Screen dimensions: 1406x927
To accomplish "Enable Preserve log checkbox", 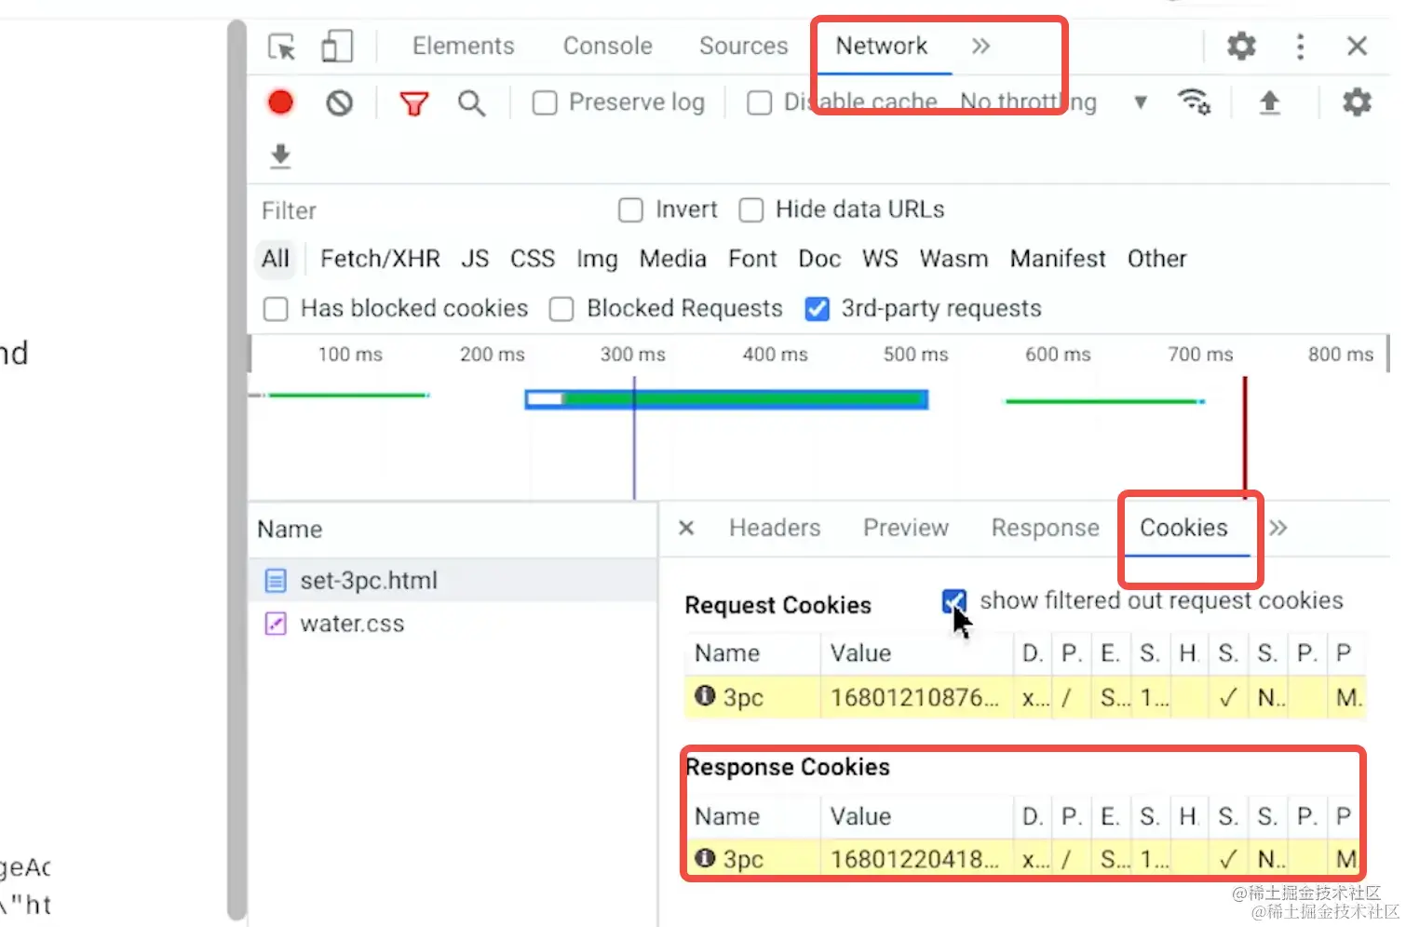I will coord(545,102).
